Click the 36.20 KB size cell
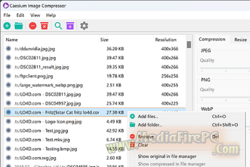 click(115, 49)
